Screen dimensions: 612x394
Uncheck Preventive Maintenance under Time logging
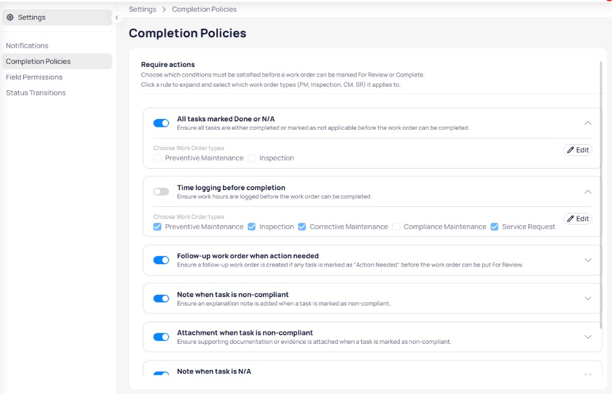(157, 227)
